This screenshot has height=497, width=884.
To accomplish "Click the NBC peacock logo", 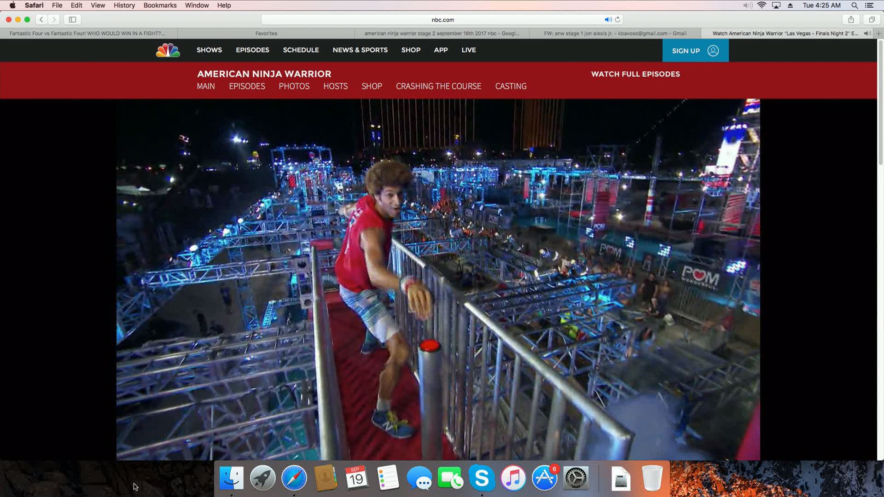I will 168,50.
